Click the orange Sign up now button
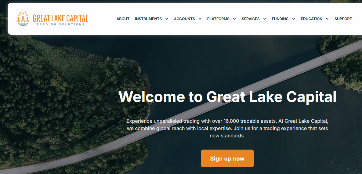The height and width of the screenshot is (174, 362). [227, 158]
